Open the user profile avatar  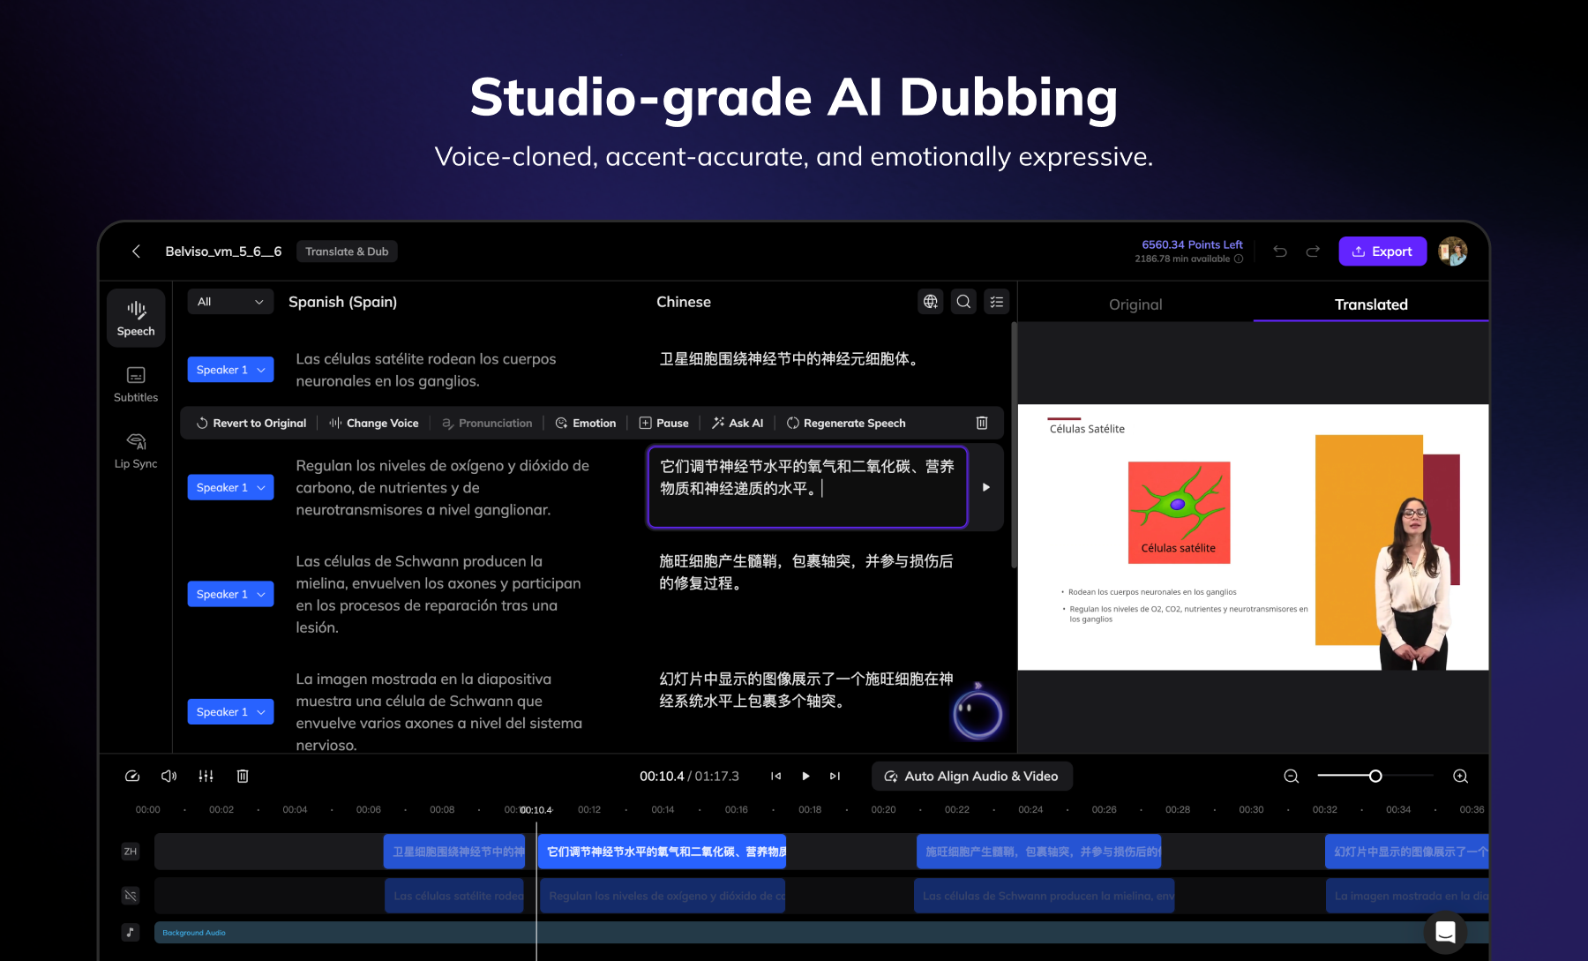click(x=1453, y=252)
